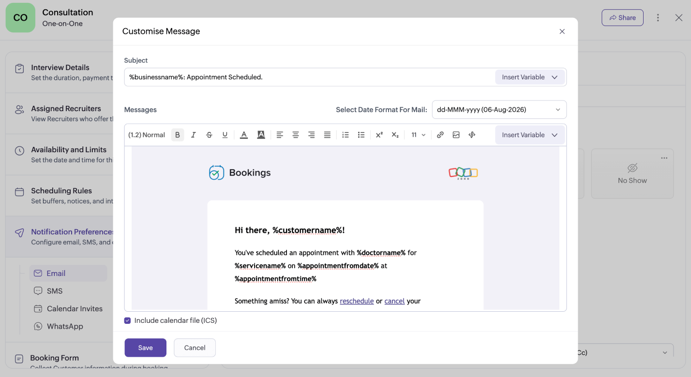Open the font size 11 dropdown
Image resolution: width=691 pixels, height=377 pixels.
tap(418, 135)
